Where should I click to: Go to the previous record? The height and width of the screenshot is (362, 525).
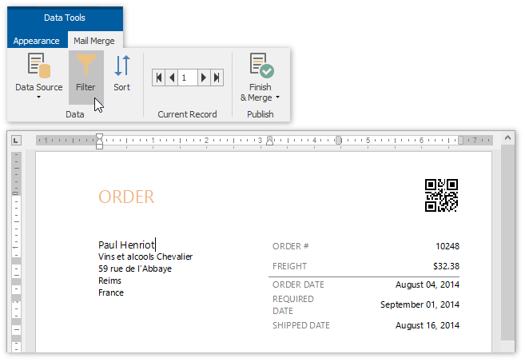click(x=172, y=78)
